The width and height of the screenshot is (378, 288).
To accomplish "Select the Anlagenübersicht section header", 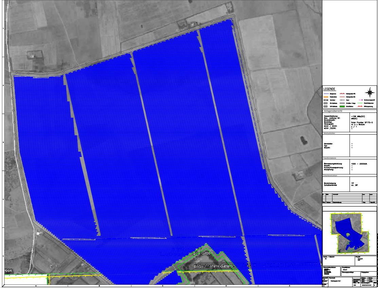I will (x=333, y=111).
